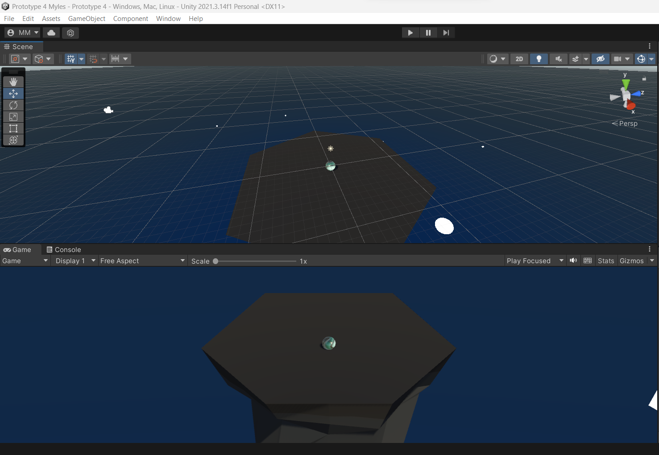Select the Rotate tool in the toolbar
The width and height of the screenshot is (659, 455).
pos(13,105)
